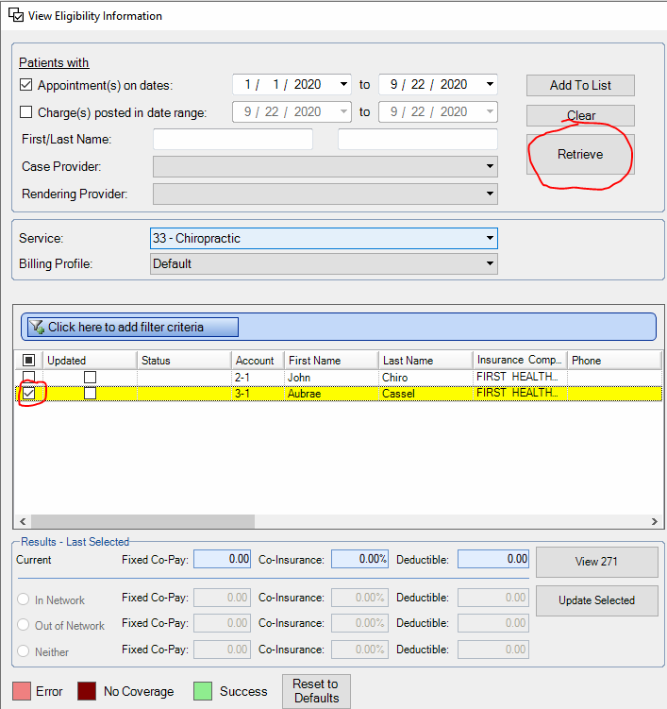This screenshot has height=709, width=667.
Task: Click the horizontal scrollbar left arrow
Action: [23, 521]
